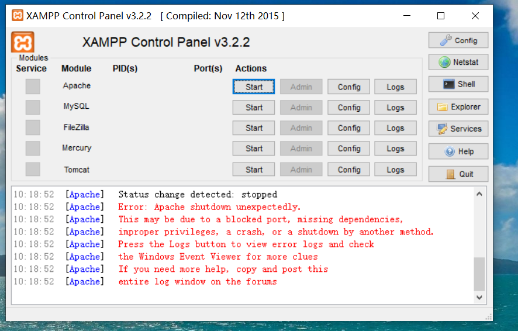The height and width of the screenshot is (331, 518).
Task: Click the 'Error: Apache shutdown unexpectedly.' log line
Action: pos(209,207)
